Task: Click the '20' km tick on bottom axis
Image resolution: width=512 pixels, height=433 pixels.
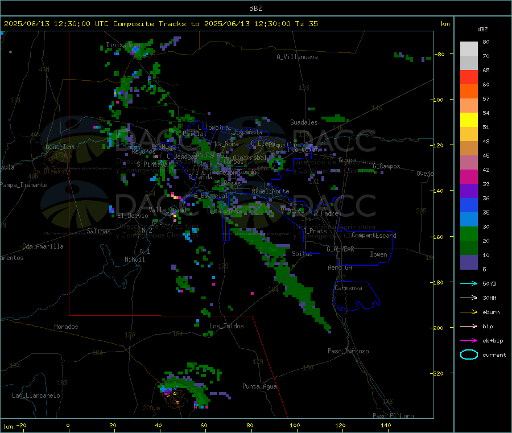Action: 113,425
